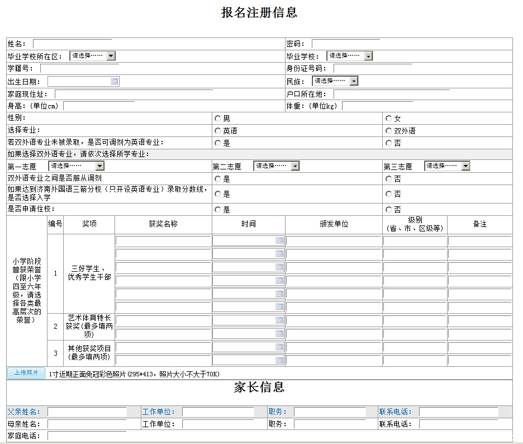Select 否 for 双外语专业之间是否服从调剂
Image resolution: width=523 pixels, height=444 pixels.
pyautogui.click(x=389, y=179)
